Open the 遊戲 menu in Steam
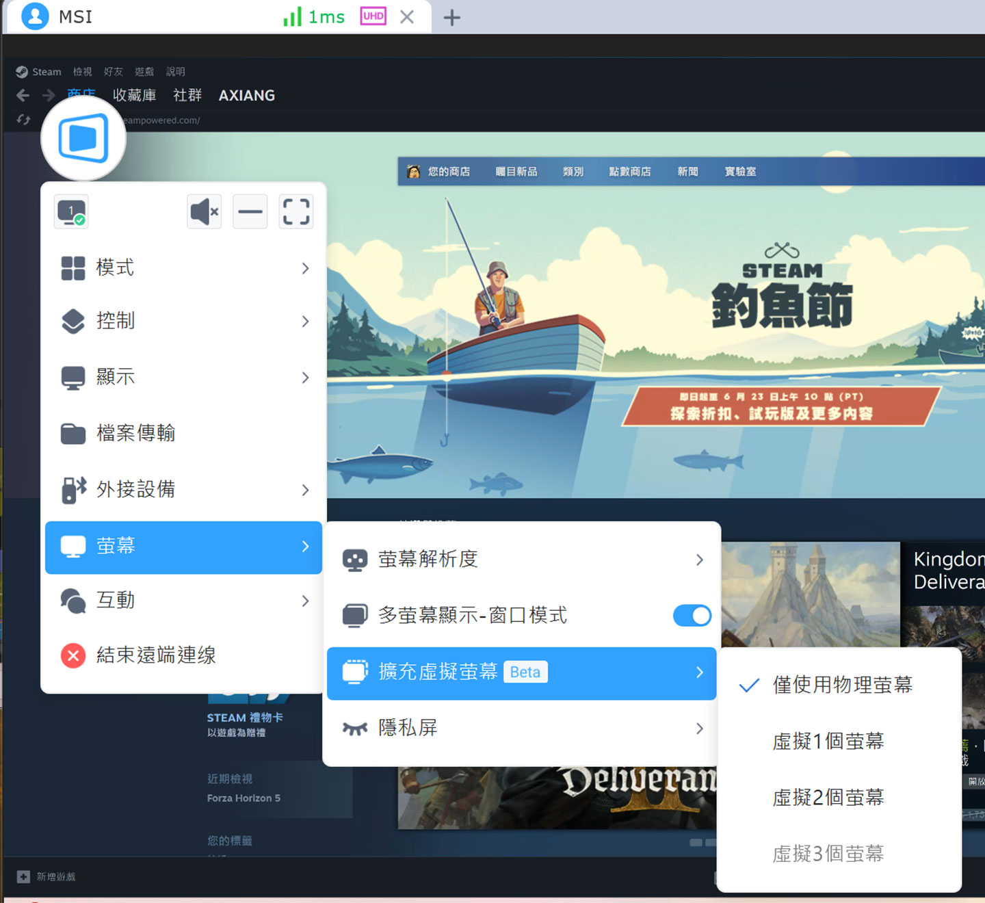The width and height of the screenshot is (985, 903). [x=144, y=72]
